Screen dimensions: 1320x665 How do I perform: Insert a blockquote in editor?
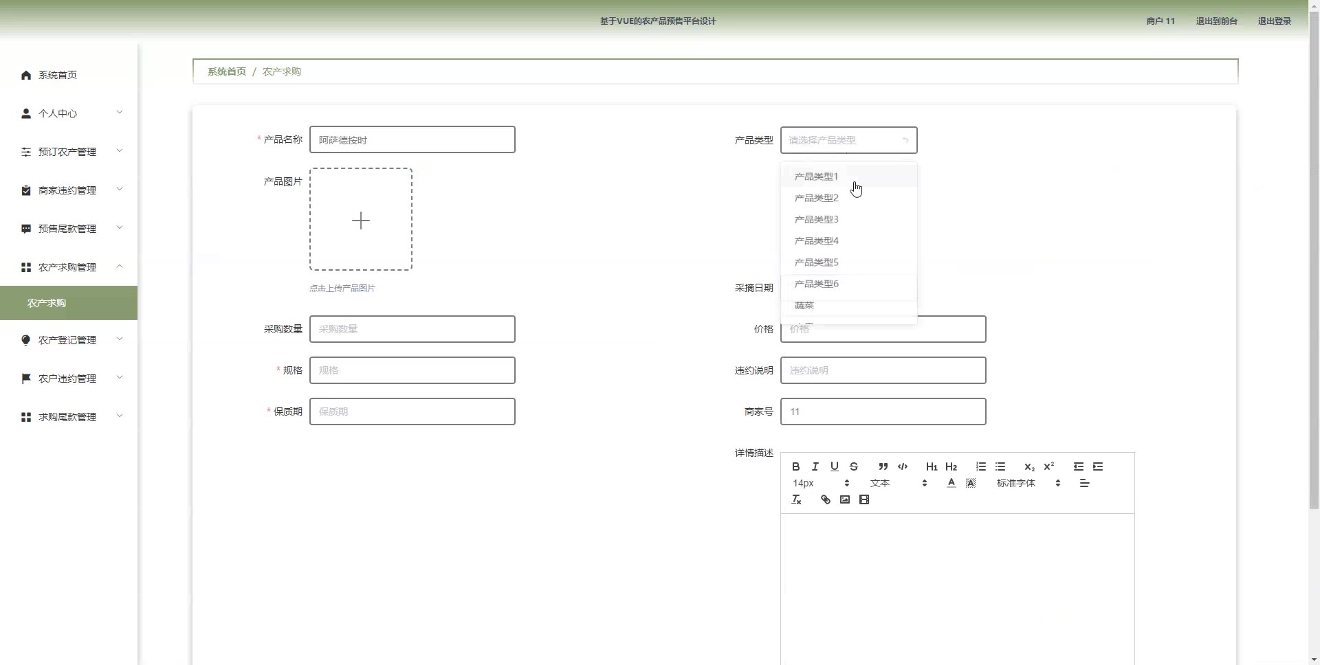pyautogui.click(x=883, y=466)
